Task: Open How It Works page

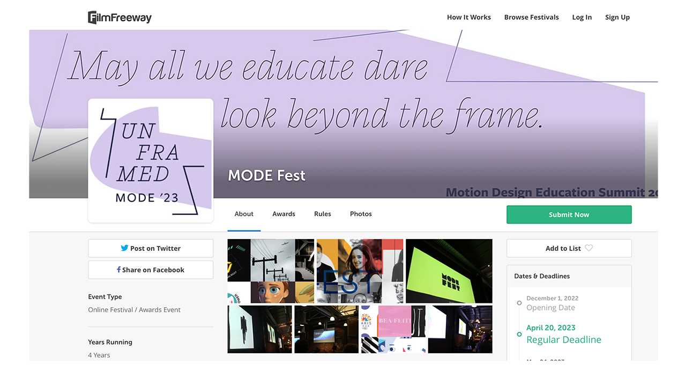Action: (469, 17)
